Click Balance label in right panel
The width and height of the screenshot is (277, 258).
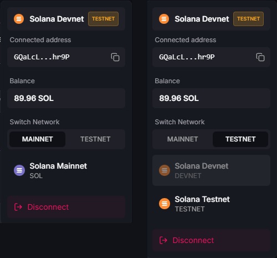[x=167, y=81]
